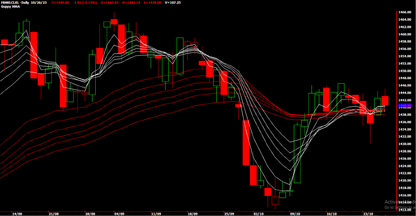The width and height of the screenshot is (416, 216).
Task: Click the blue current price tag 1440.60
Action: coord(405,106)
